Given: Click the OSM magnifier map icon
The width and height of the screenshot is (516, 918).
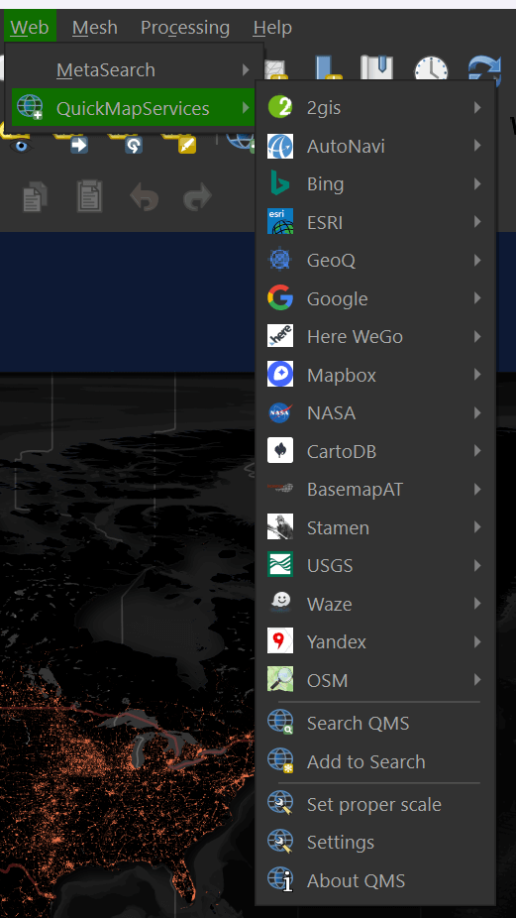Looking at the screenshot, I should pyautogui.click(x=280, y=680).
